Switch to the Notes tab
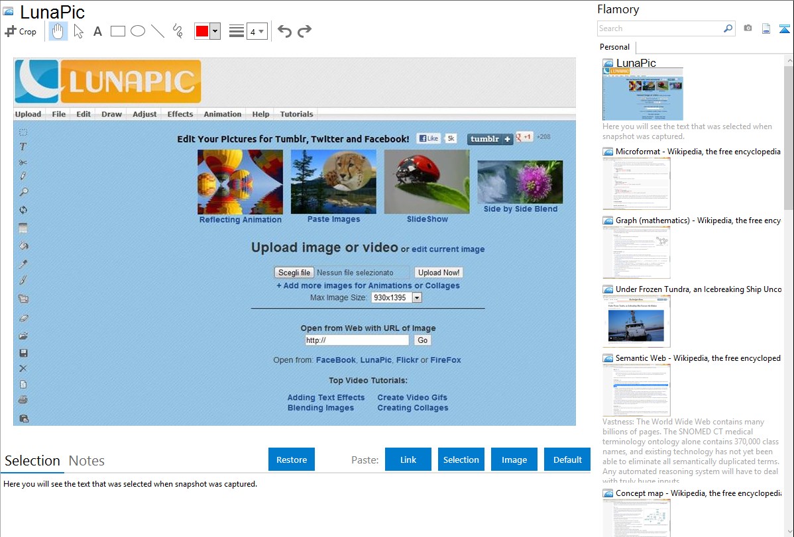794x537 pixels. 87,461
